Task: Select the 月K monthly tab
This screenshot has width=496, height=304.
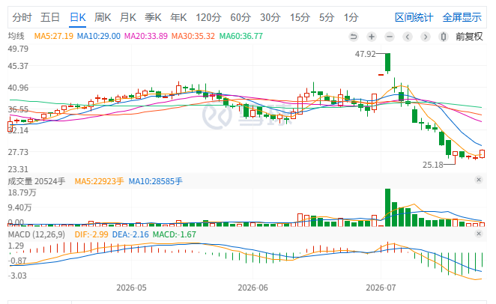Action: 128,17
